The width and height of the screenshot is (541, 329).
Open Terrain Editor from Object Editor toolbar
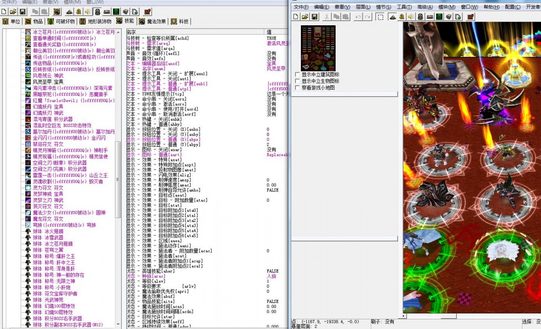[70, 11]
